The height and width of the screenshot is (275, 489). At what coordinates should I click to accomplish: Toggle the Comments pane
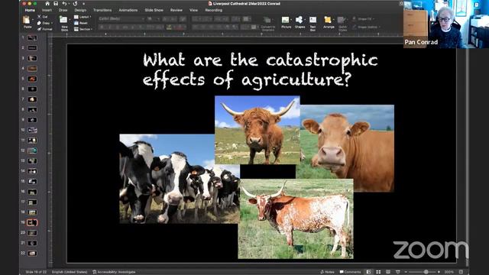[350, 272]
